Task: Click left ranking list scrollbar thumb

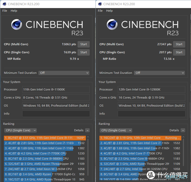Action: point(88,157)
